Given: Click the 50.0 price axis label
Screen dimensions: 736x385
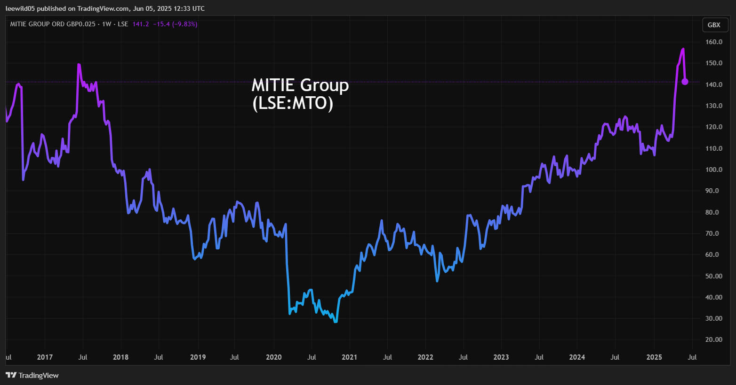Looking at the screenshot, I should (x=714, y=276).
